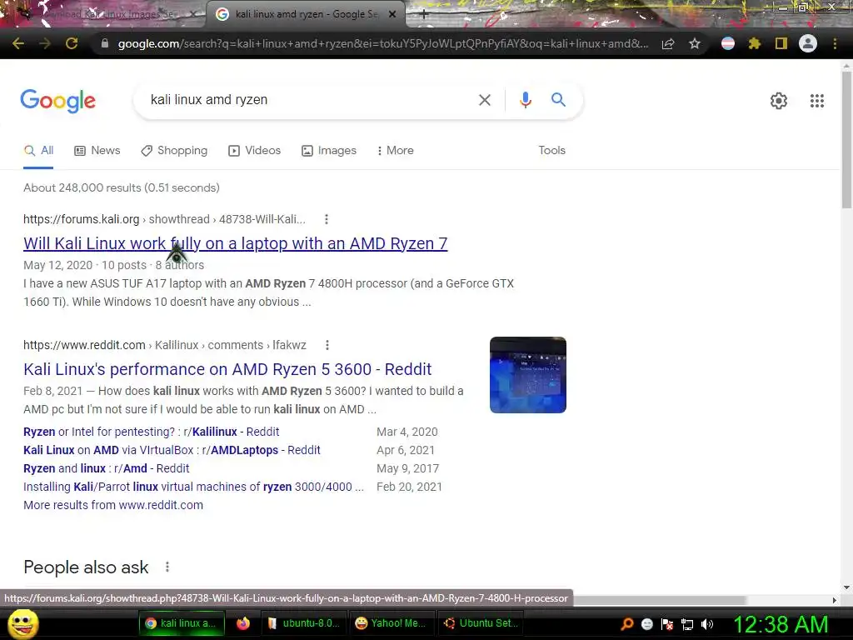Click the vertical page scrollbar thumb
853x640 pixels.
pyautogui.click(x=846, y=139)
